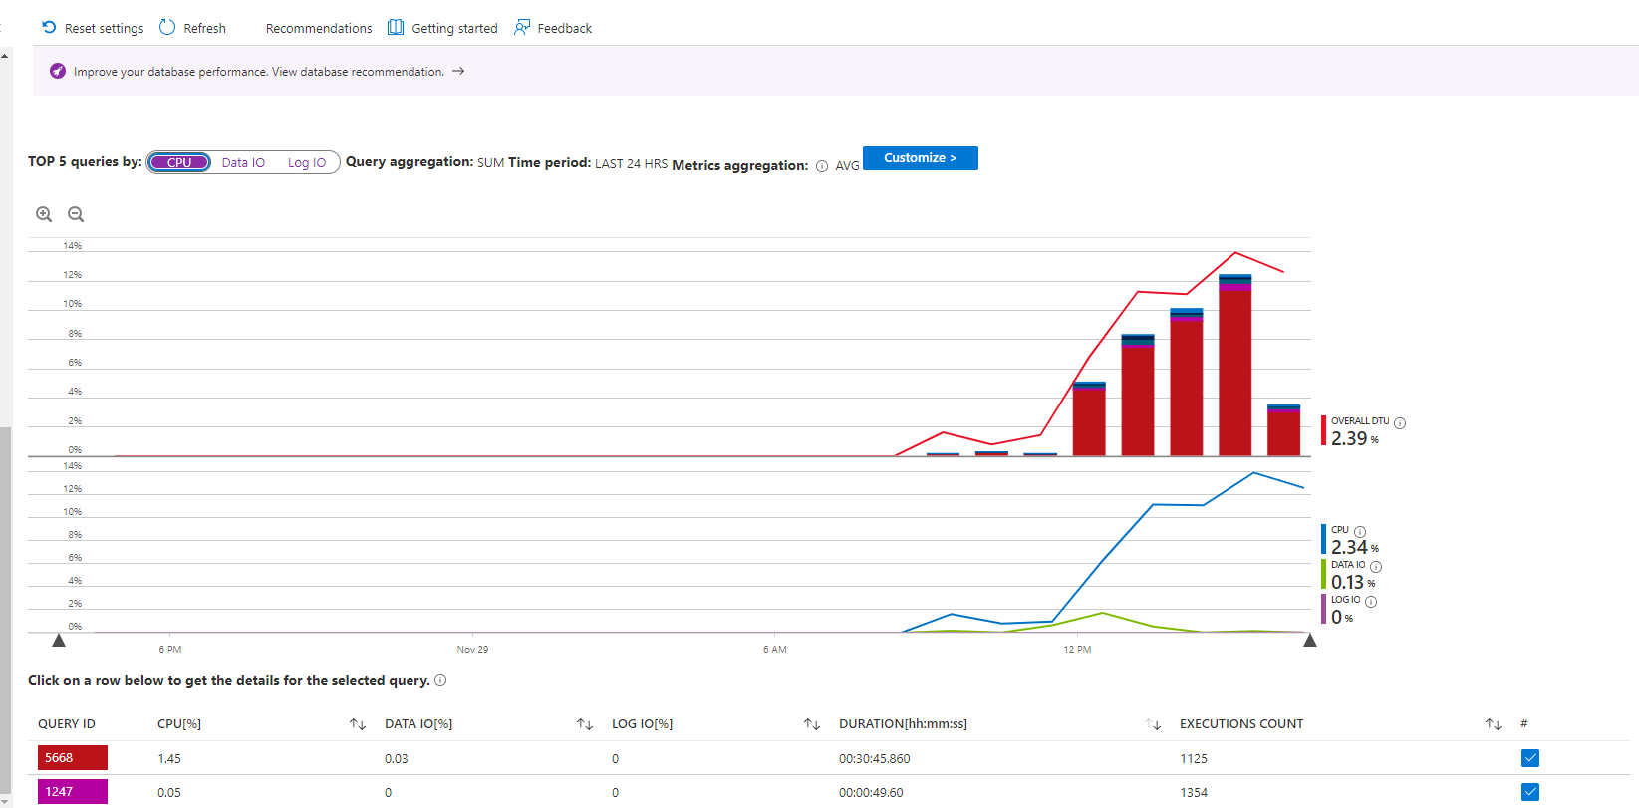Open the Recommendations menu item
The width and height of the screenshot is (1639, 808).
pyautogui.click(x=319, y=28)
